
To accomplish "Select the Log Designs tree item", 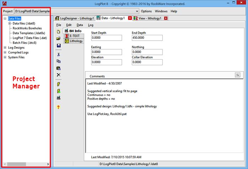I will 16,47.
